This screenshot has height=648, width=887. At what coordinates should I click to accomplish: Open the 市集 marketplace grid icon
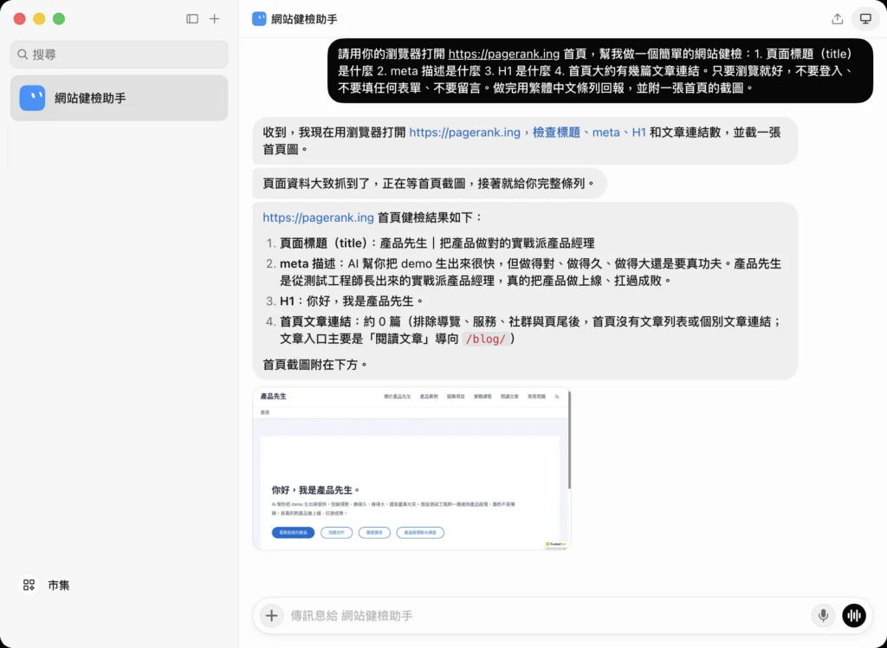[x=29, y=585]
